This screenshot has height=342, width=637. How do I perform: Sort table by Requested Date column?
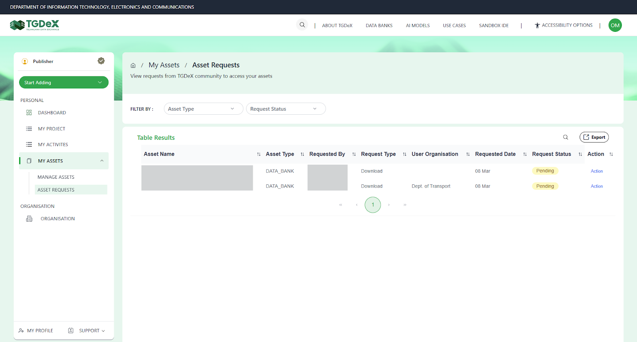tap(525, 154)
